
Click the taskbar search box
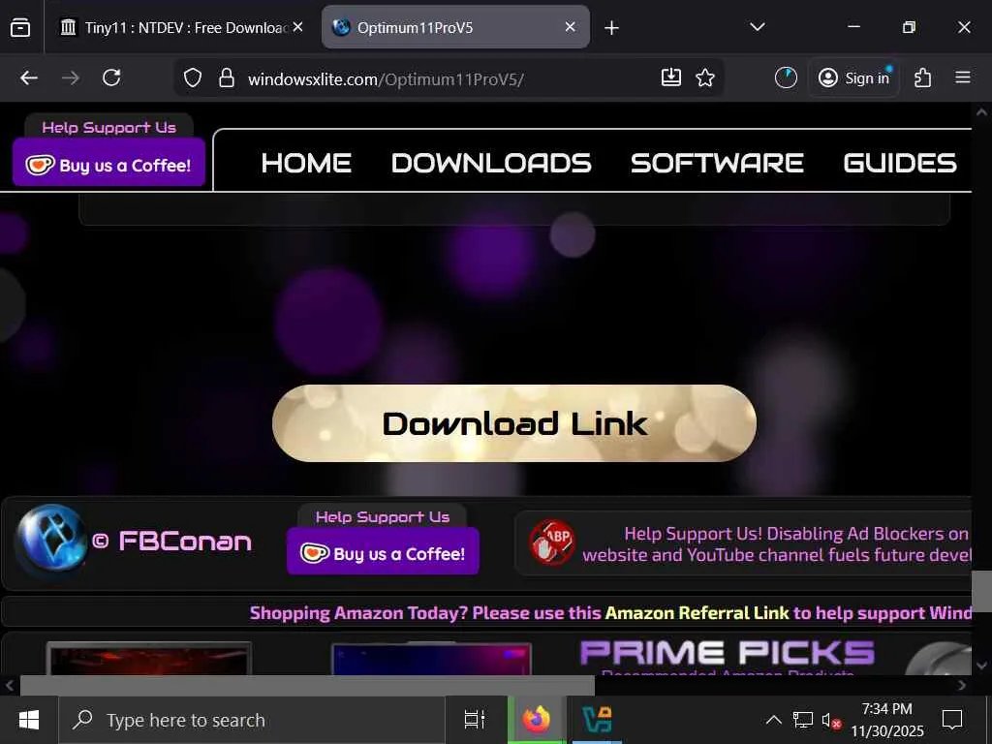[x=252, y=720]
